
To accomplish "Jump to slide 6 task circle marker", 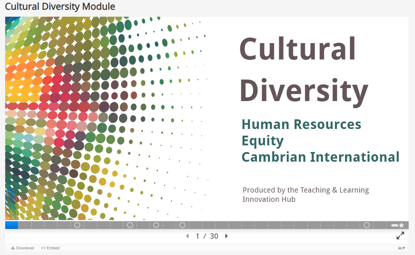I will 77,225.
